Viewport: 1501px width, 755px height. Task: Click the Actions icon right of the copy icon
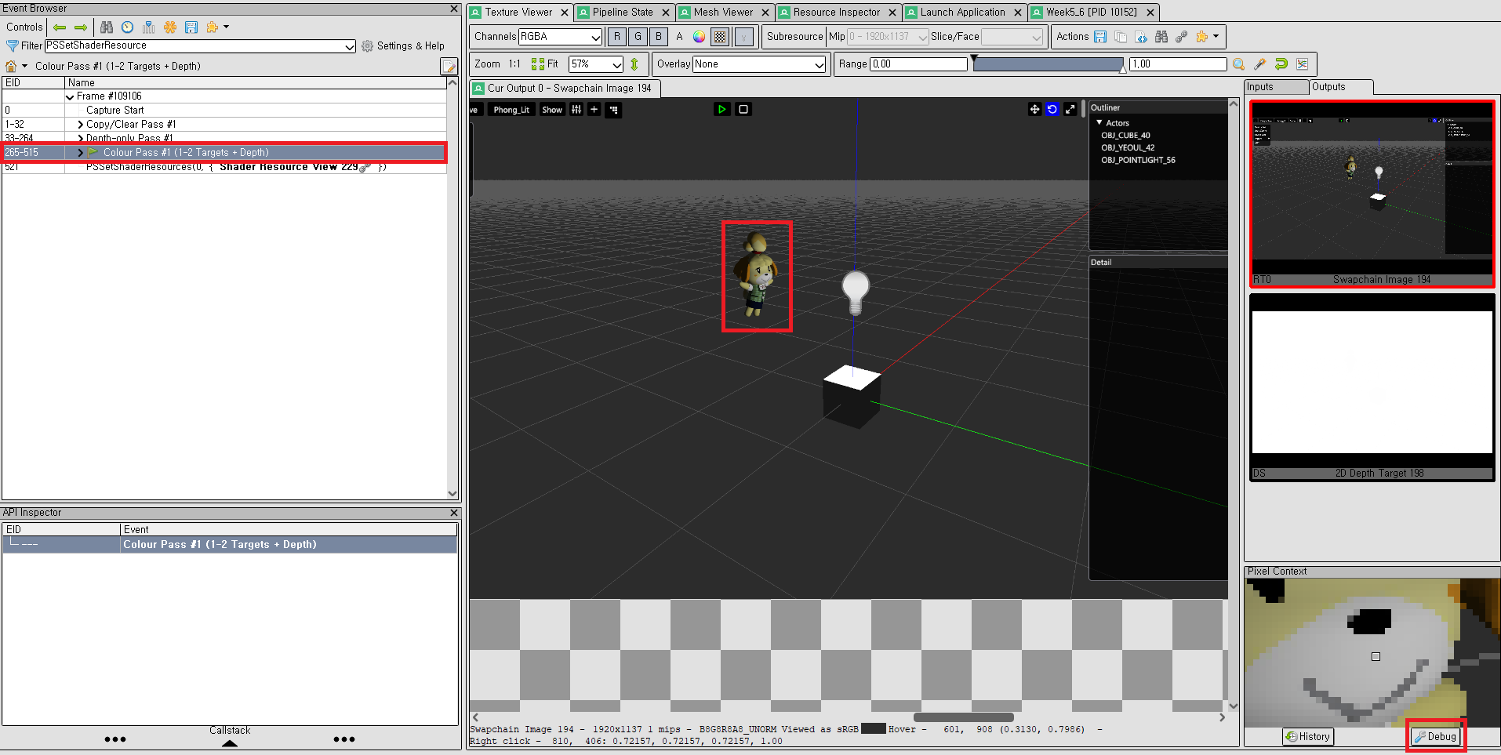(x=1141, y=37)
